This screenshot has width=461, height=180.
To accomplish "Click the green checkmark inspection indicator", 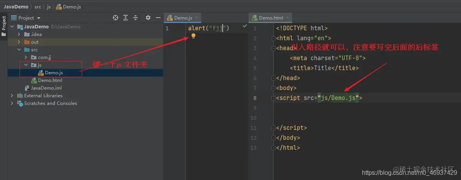I will [245, 26].
